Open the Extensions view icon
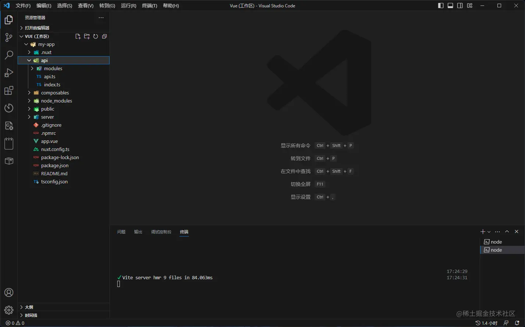This screenshot has height=327, width=525. pyautogui.click(x=9, y=90)
